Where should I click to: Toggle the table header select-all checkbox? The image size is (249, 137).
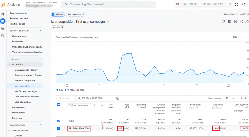pos(59,105)
